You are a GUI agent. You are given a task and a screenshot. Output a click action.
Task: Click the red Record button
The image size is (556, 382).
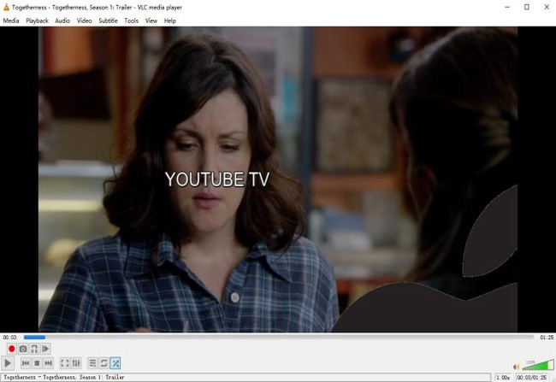11,349
